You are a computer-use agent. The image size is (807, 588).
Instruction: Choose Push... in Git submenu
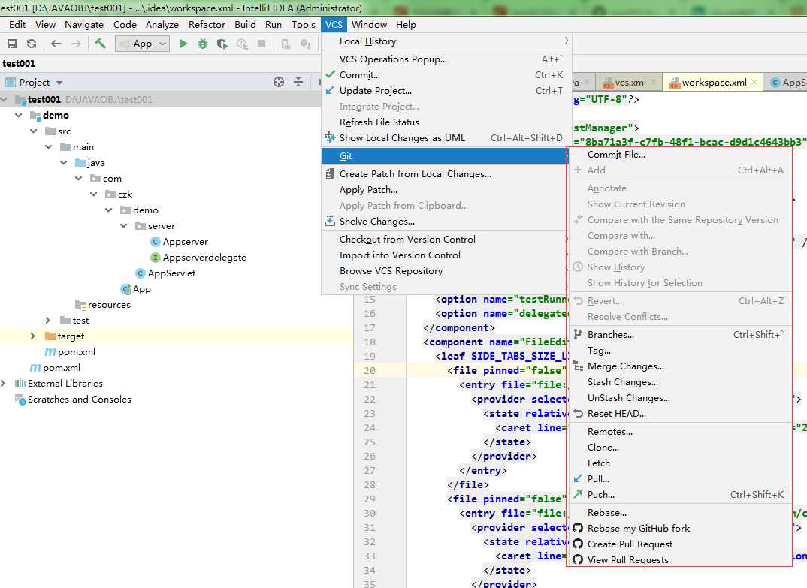(x=679, y=494)
